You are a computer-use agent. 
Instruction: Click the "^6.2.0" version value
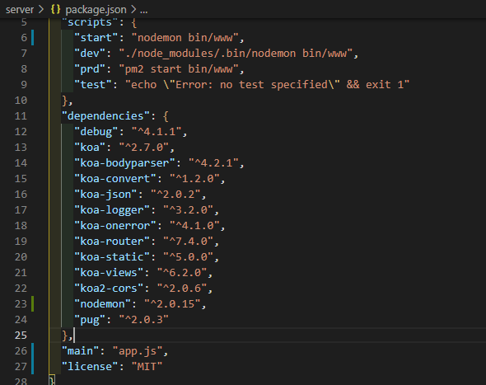(181, 273)
